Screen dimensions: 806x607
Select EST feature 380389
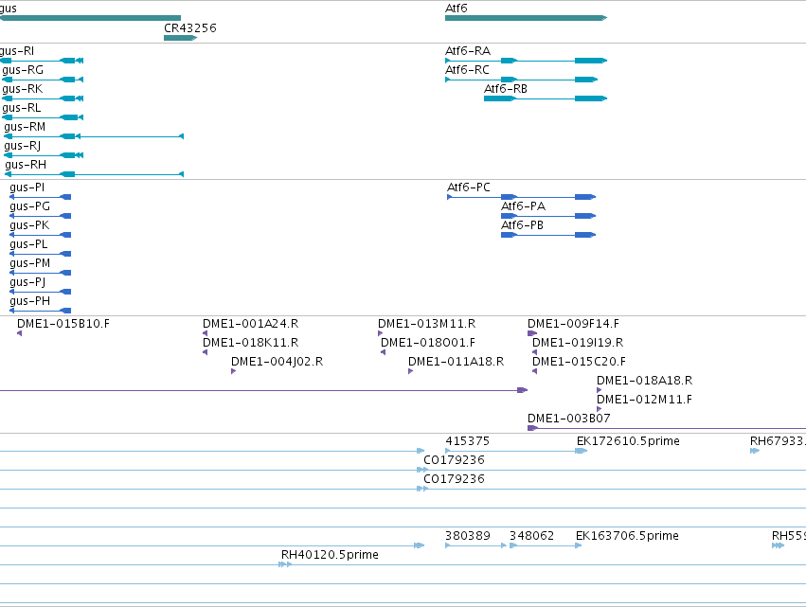point(476,545)
